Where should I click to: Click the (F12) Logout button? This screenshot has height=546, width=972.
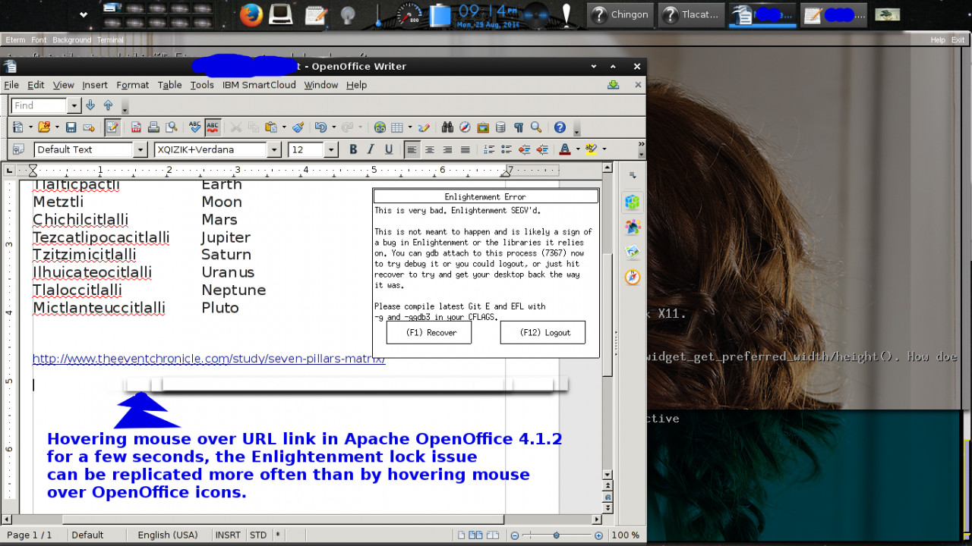[543, 332]
